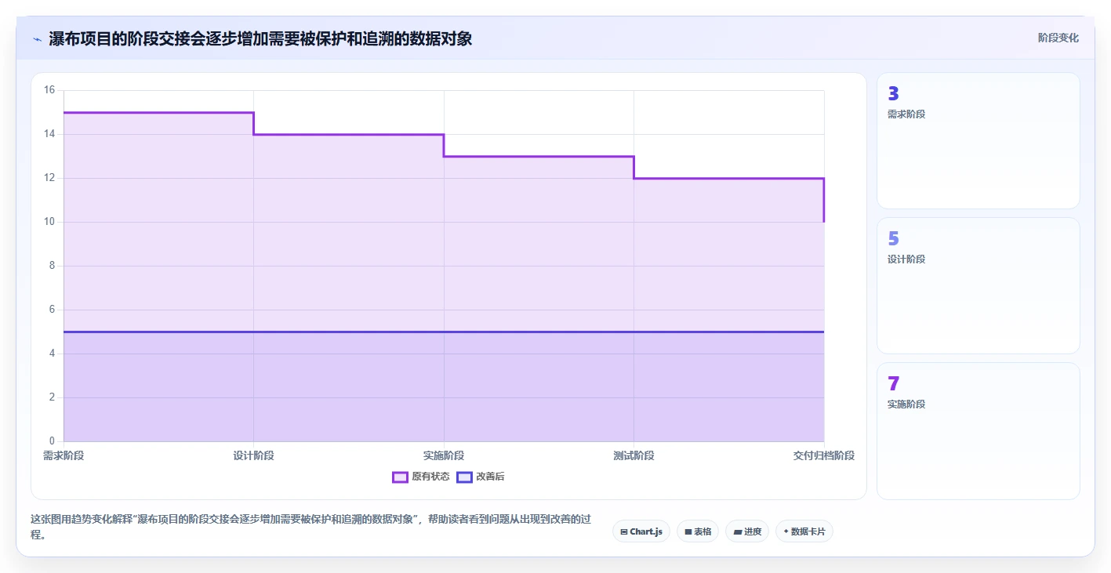This screenshot has height=573, width=1111.
Task: Click the chart description paragraph below
Action: [310, 527]
